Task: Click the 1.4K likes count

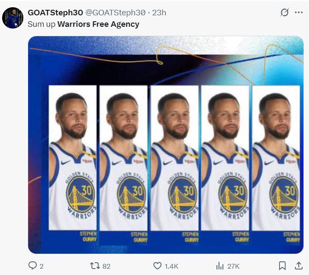Action: click(x=171, y=266)
